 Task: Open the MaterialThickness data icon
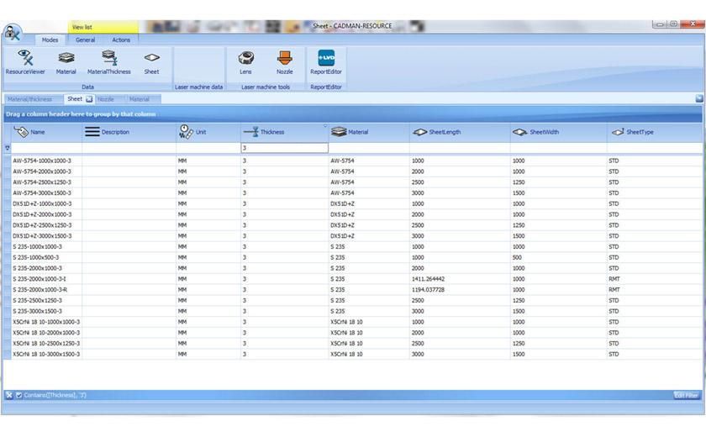pos(109,61)
